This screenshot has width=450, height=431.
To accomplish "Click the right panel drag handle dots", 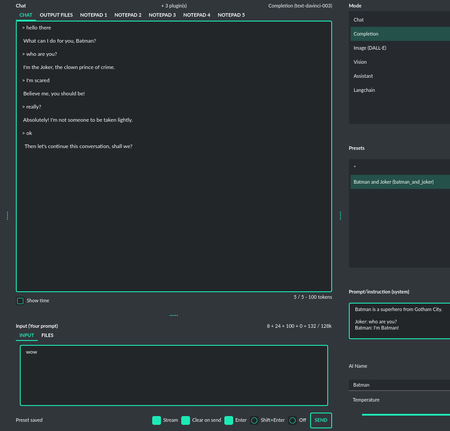I will (x=340, y=215).
